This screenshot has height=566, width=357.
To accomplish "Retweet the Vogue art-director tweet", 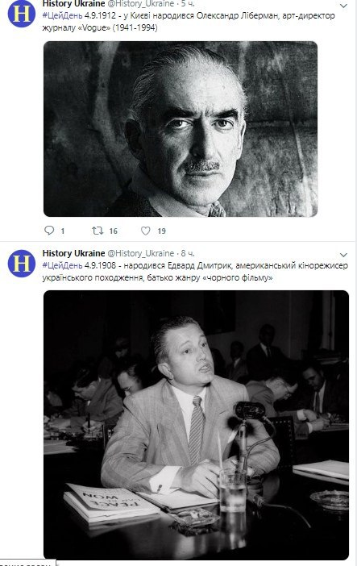I will coord(98,231).
